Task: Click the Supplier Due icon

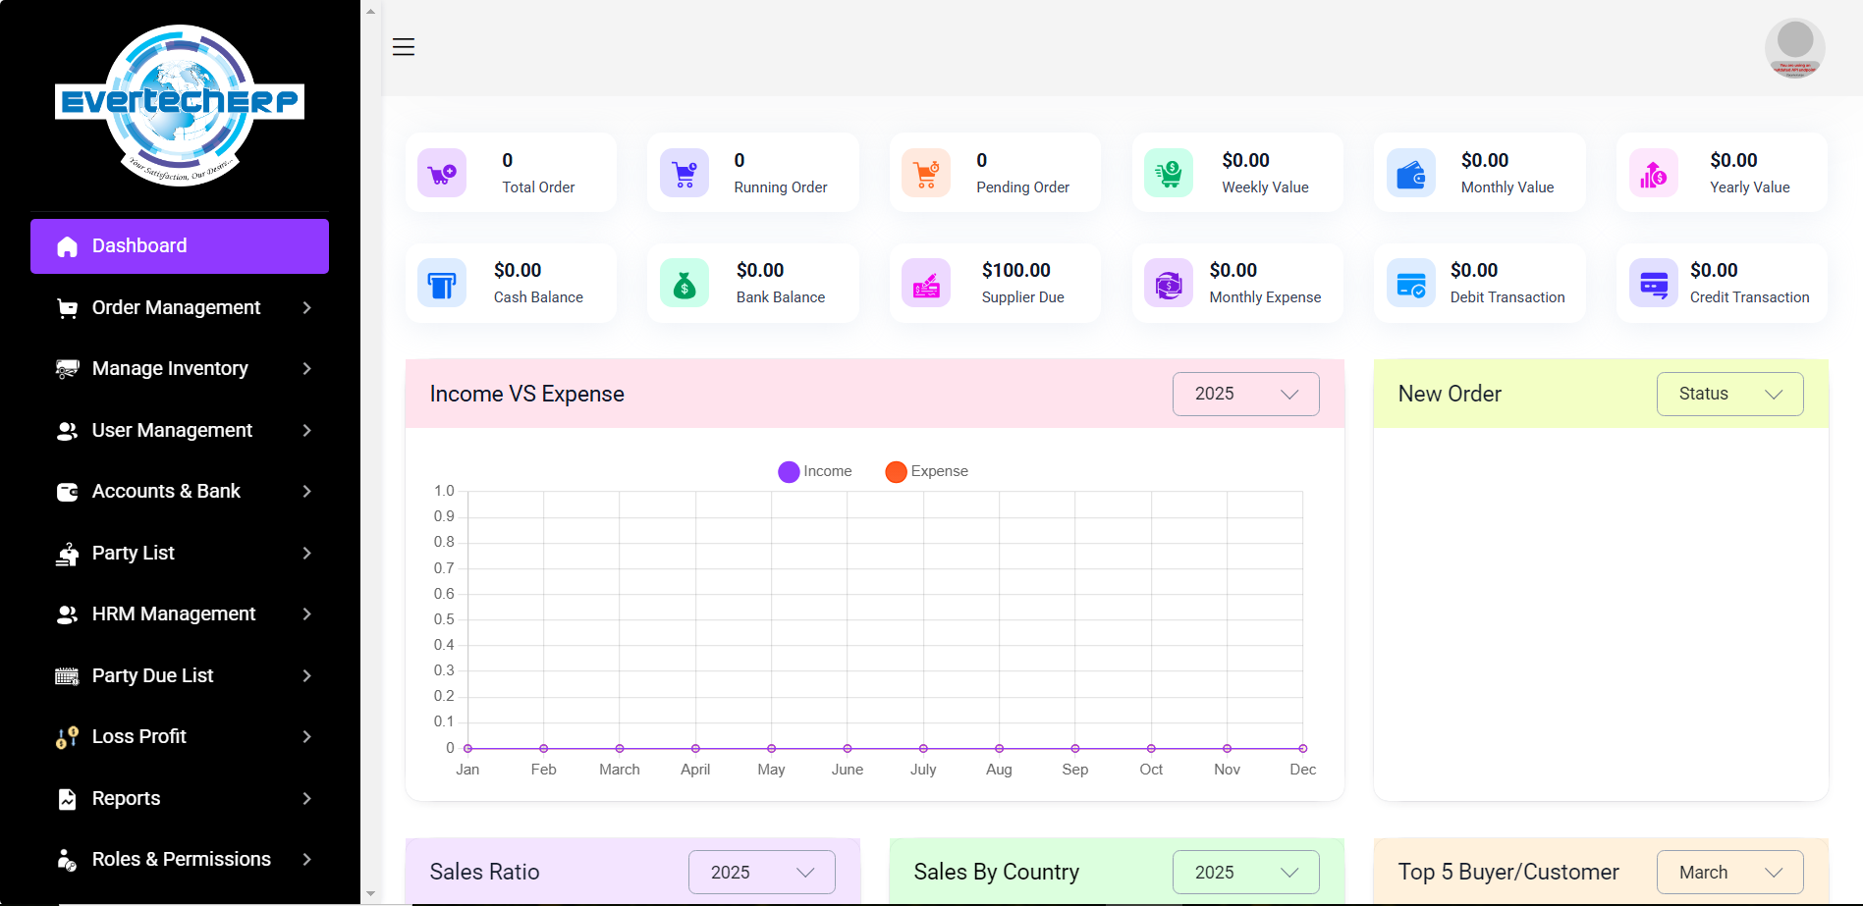Action: coord(926,284)
